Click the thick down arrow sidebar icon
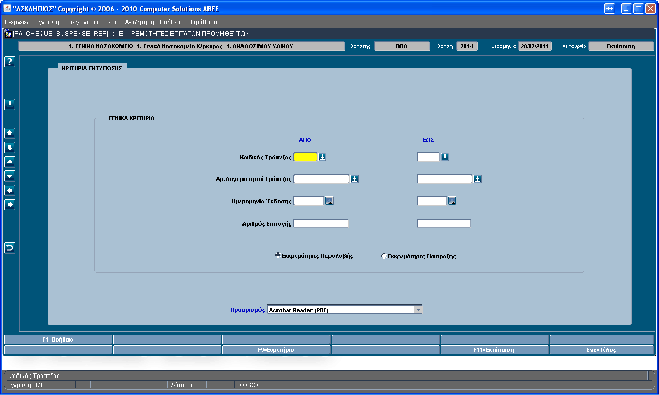 tap(10, 148)
